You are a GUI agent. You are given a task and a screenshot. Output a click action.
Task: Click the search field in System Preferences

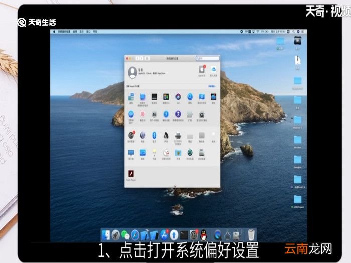(x=208, y=58)
